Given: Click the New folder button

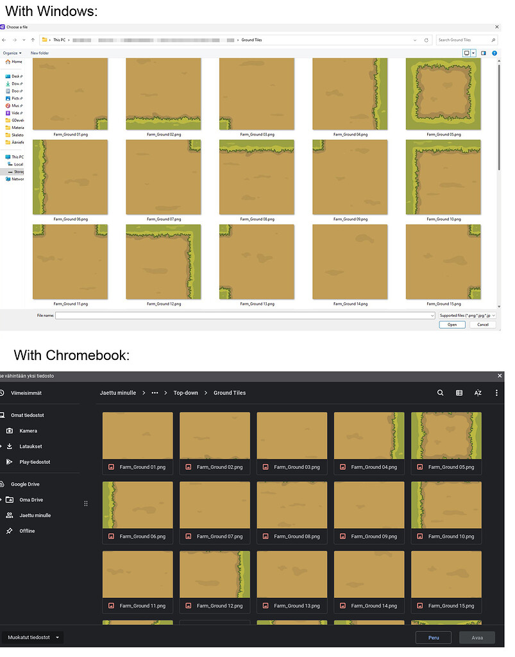Looking at the screenshot, I should 40,53.
